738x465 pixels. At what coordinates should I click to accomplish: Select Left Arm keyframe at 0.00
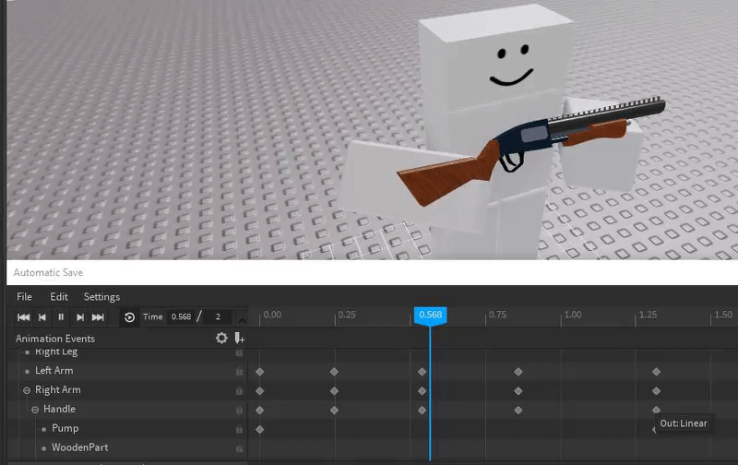pos(260,372)
